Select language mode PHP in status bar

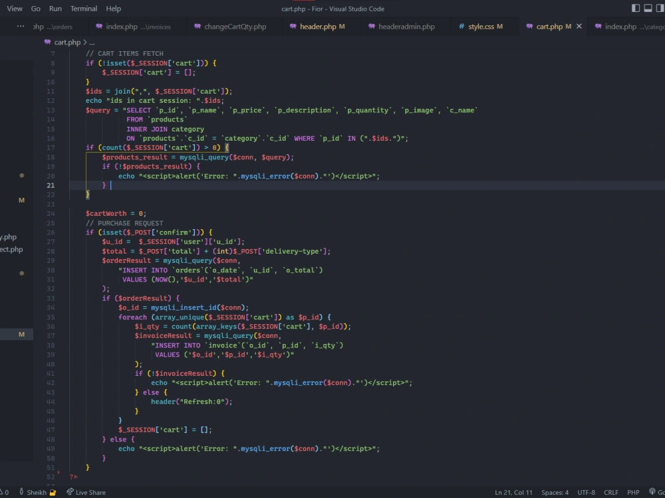tap(633, 492)
